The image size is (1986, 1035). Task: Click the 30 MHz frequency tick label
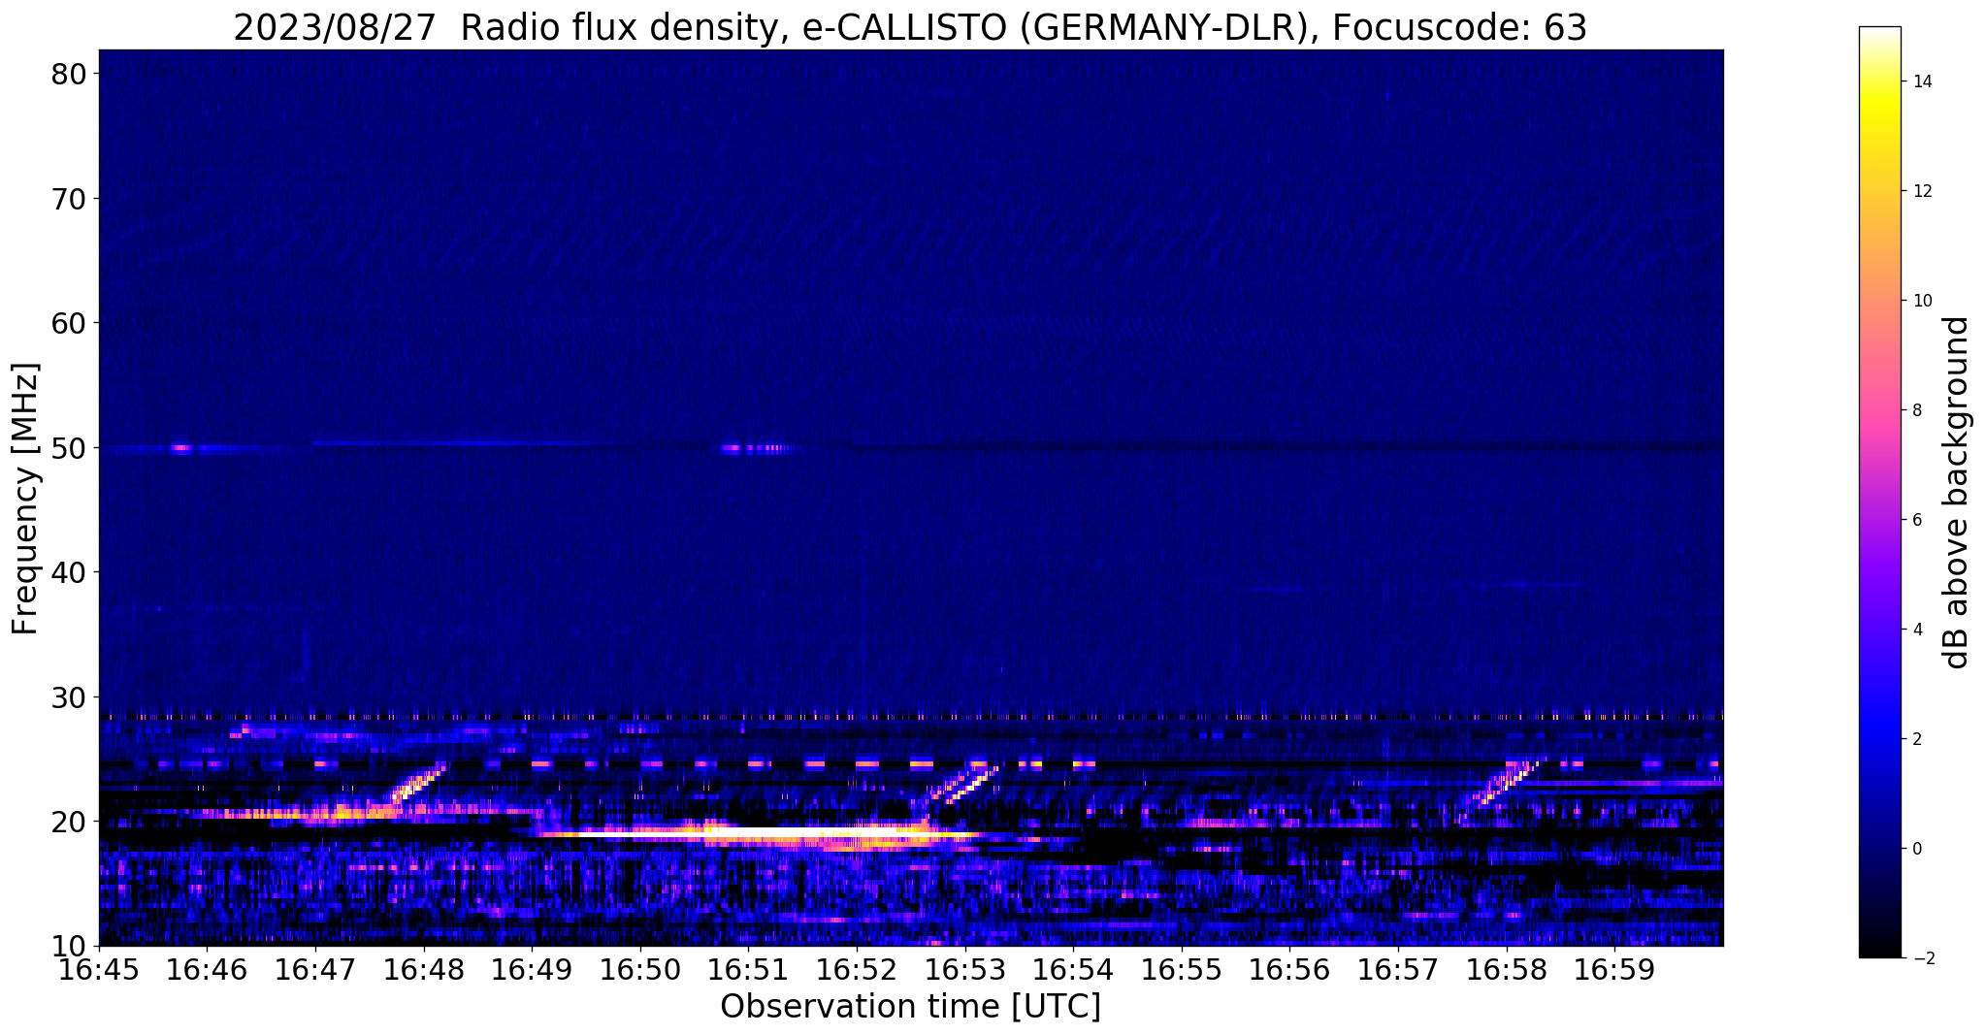(70, 696)
